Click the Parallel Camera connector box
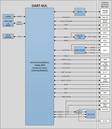 tap(105, 21)
